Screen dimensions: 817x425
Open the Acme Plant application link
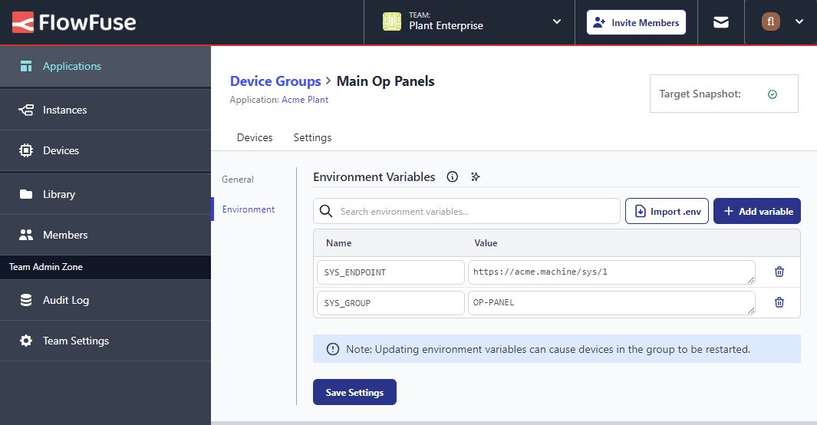(x=305, y=100)
